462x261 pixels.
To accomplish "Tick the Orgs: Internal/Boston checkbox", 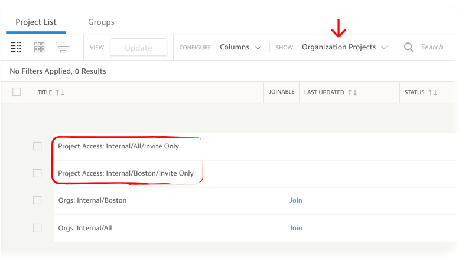I will pos(37,200).
